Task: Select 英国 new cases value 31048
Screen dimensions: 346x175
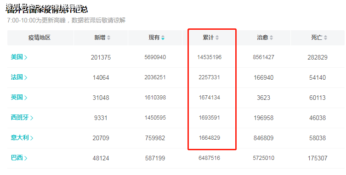Action: pyautogui.click(x=101, y=98)
